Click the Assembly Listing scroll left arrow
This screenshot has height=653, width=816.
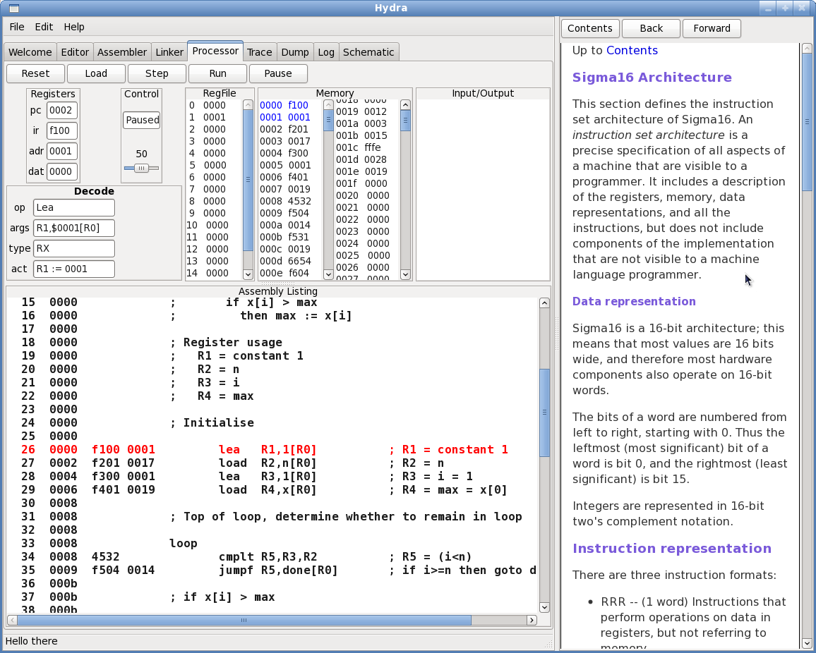[13, 620]
